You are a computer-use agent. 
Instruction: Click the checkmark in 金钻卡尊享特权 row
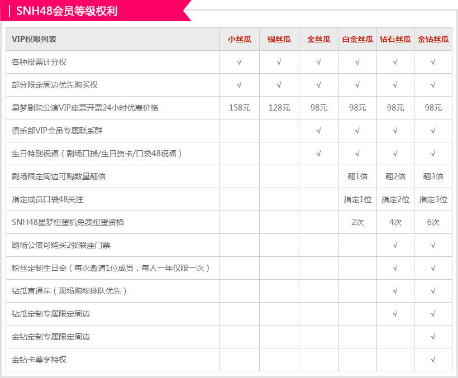pyautogui.click(x=433, y=360)
